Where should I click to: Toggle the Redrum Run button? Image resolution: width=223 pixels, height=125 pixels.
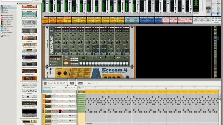[66, 63]
